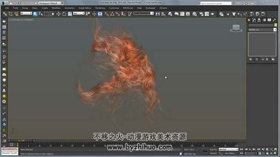The width and height of the screenshot is (280, 157).
Task: Click the Select and Link tool
Action: [5, 14]
